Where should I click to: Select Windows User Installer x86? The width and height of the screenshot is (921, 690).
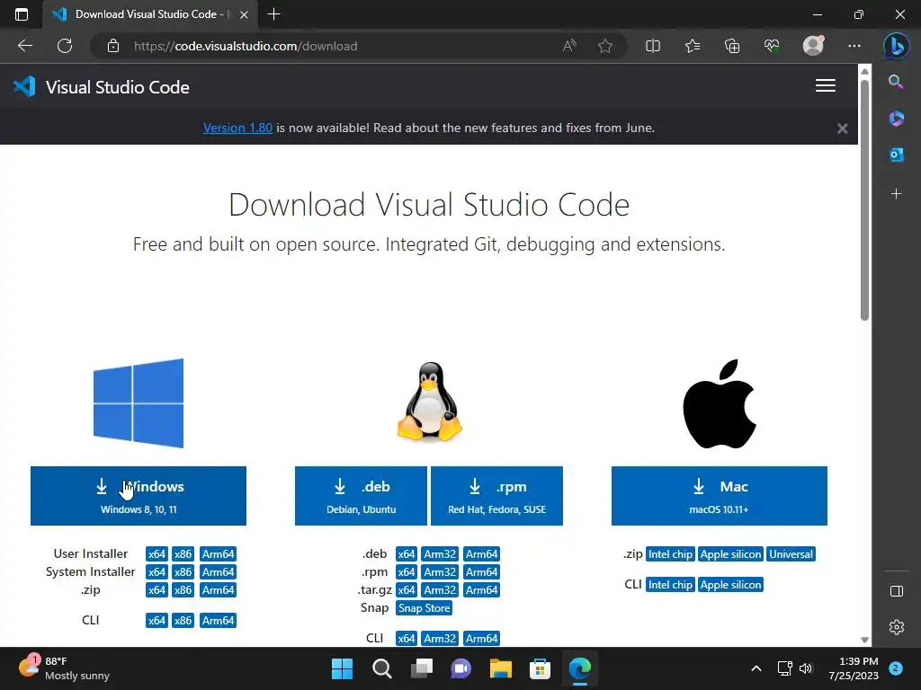pos(183,553)
